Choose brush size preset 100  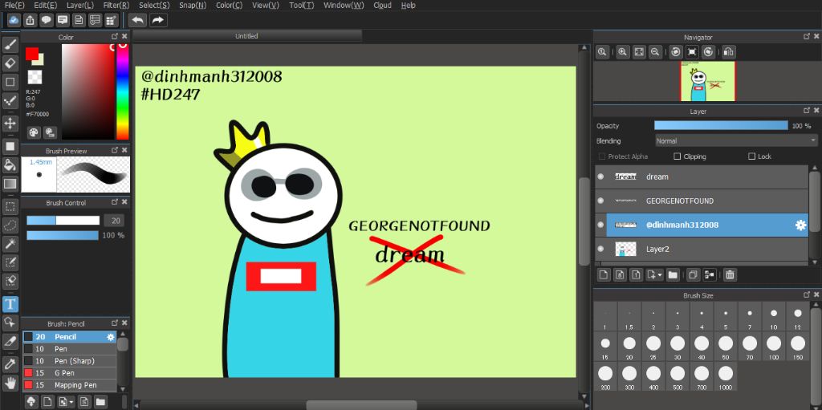coord(774,347)
